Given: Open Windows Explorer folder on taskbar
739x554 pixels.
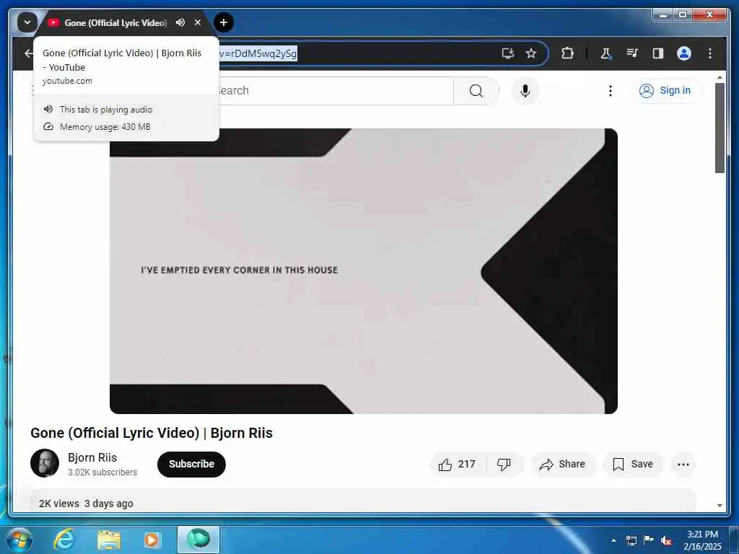Looking at the screenshot, I should point(108,540).
